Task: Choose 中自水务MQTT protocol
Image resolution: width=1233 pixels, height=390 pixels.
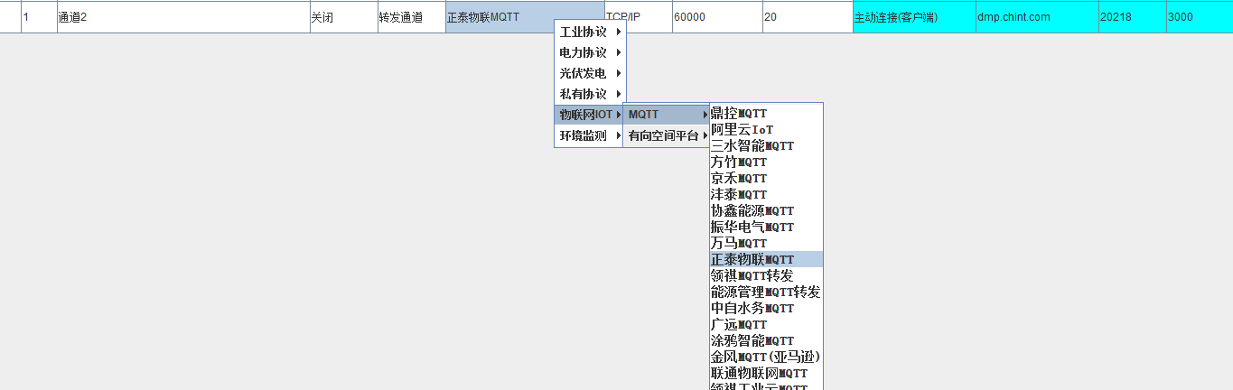Action: [x=766, y=308]
